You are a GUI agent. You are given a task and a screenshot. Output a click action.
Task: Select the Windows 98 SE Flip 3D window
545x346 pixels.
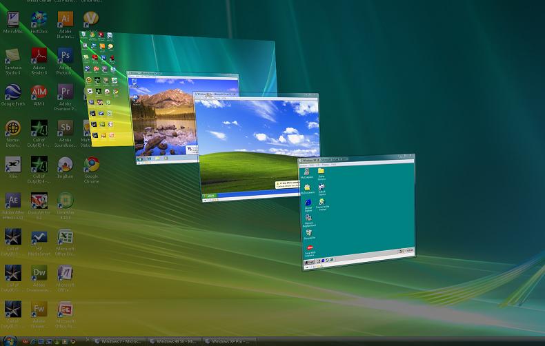point(358,212)
